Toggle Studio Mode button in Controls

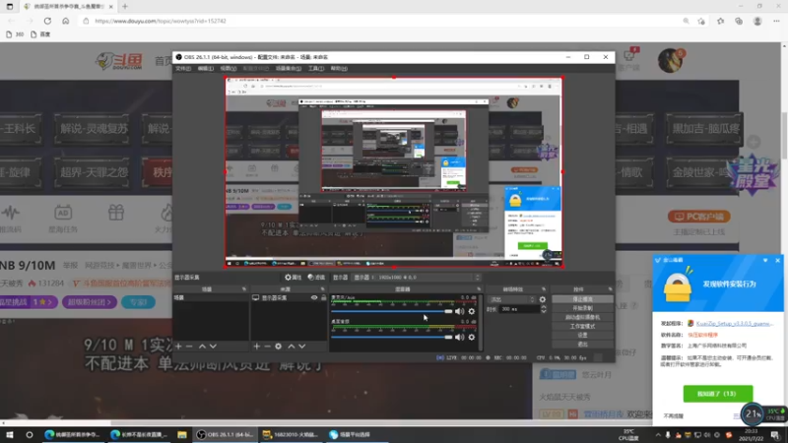click(x=582, y=326)
